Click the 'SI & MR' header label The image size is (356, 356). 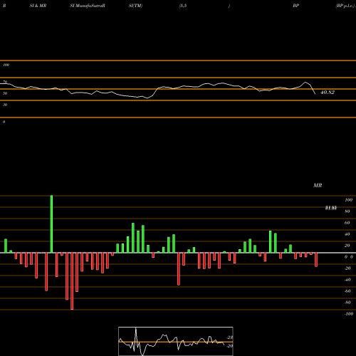(x=38, y=6)
